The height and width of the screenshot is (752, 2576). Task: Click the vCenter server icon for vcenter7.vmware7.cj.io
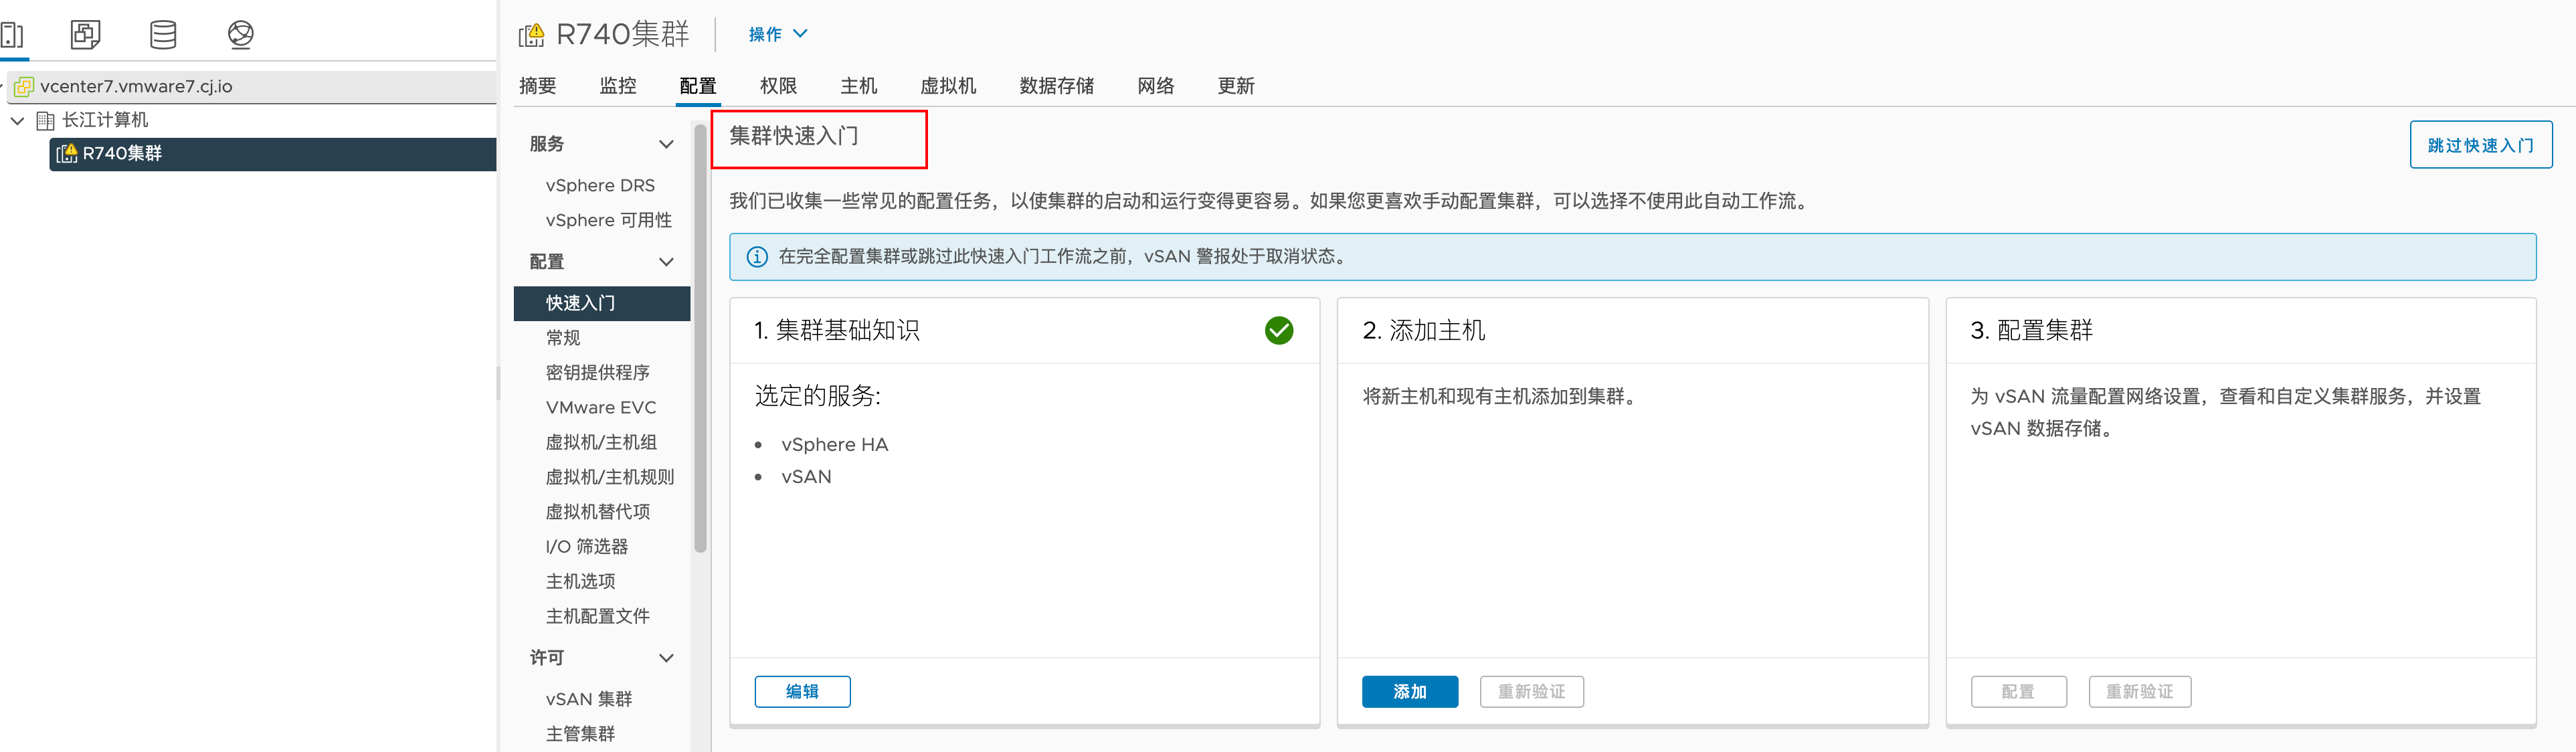(x=24, y=87)
